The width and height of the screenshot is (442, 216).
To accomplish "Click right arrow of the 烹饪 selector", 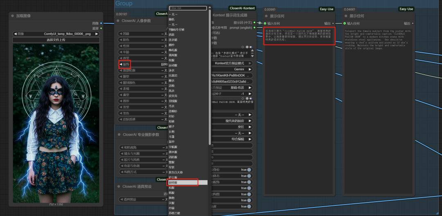I will pyautogui.click(x=250, y=127).
